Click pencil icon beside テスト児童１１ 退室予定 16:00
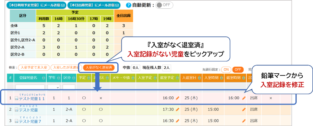The width and height of the screenshot is (313, 126). point(177,98)
